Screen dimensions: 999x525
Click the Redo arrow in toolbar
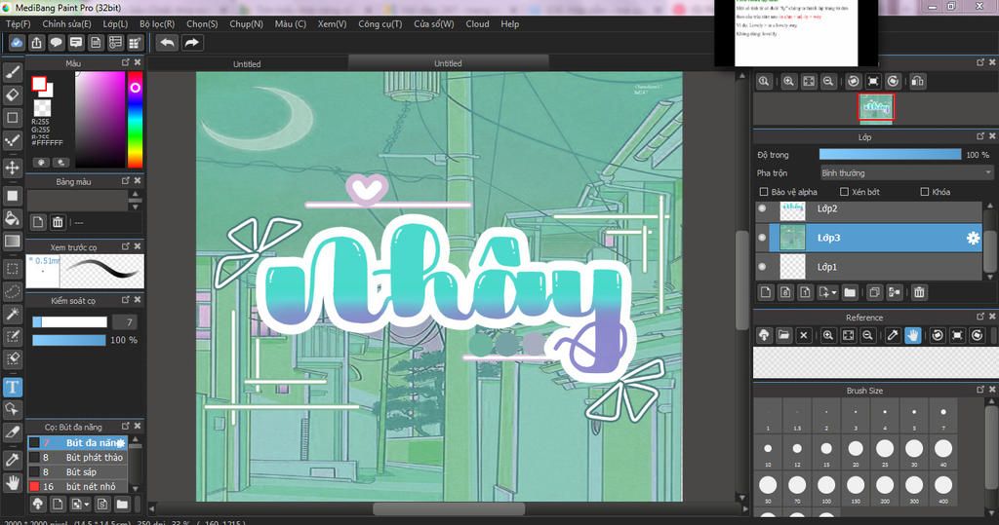191,43
